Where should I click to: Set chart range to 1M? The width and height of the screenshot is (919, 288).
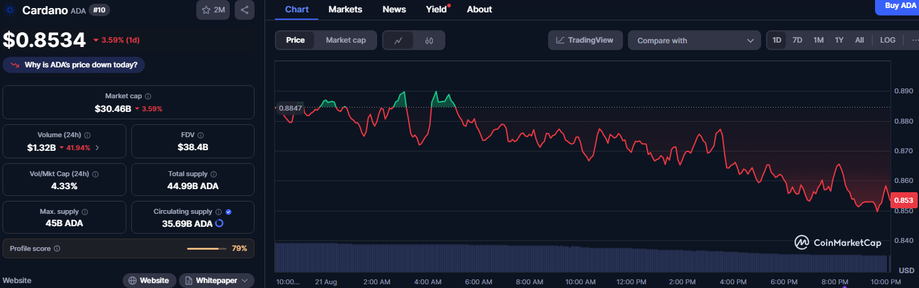click(819, 40)
